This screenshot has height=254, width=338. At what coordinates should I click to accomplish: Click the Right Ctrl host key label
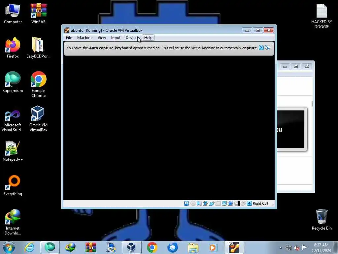pyautogui.click(x=260, y=203)
